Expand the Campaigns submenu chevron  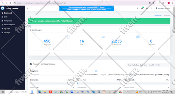23,21
